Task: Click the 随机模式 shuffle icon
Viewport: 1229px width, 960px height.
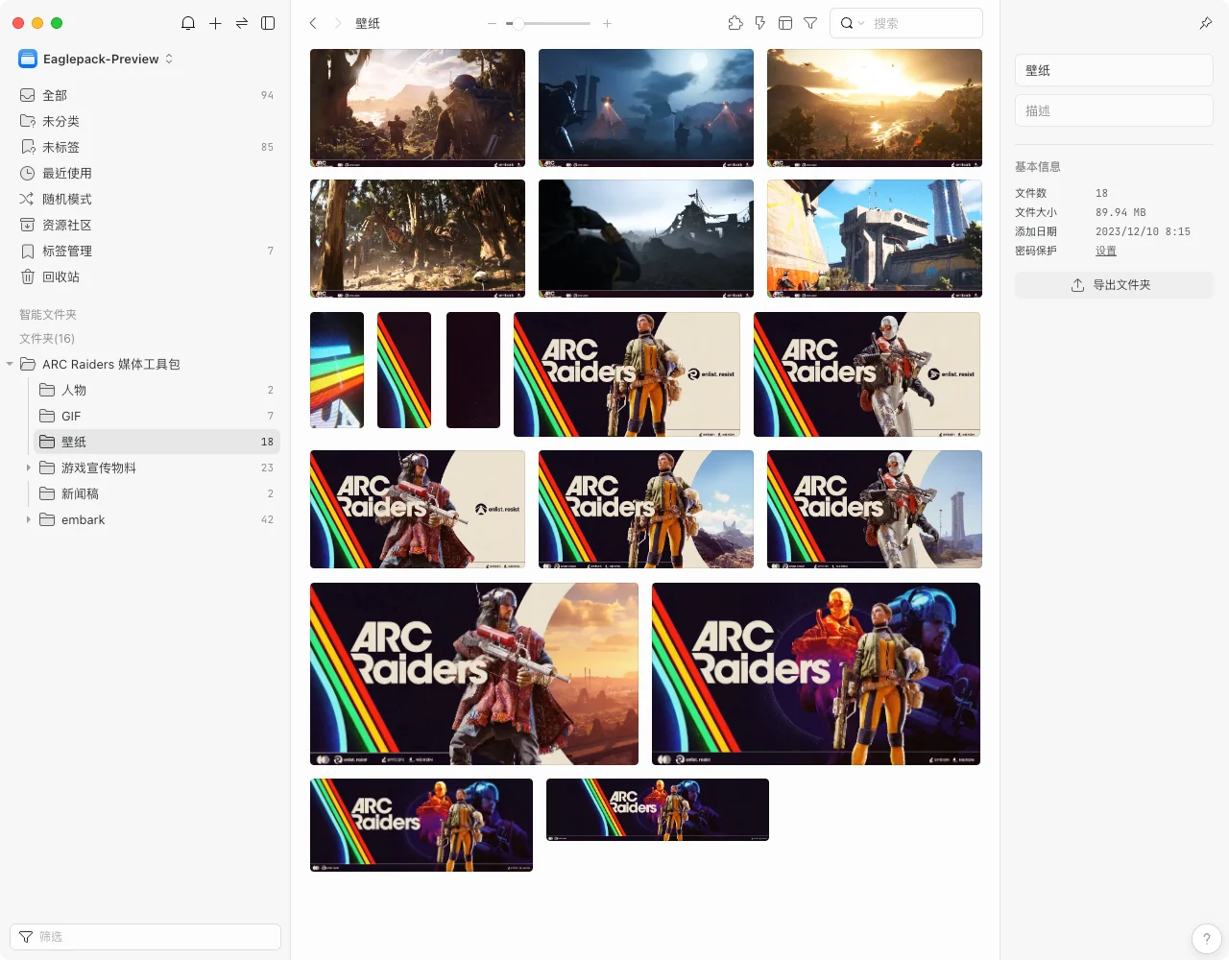Action: click(28, 199)
